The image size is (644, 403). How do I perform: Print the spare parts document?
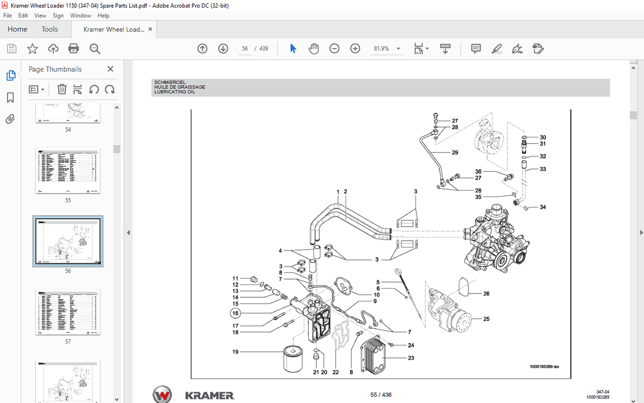click(73, 48)
